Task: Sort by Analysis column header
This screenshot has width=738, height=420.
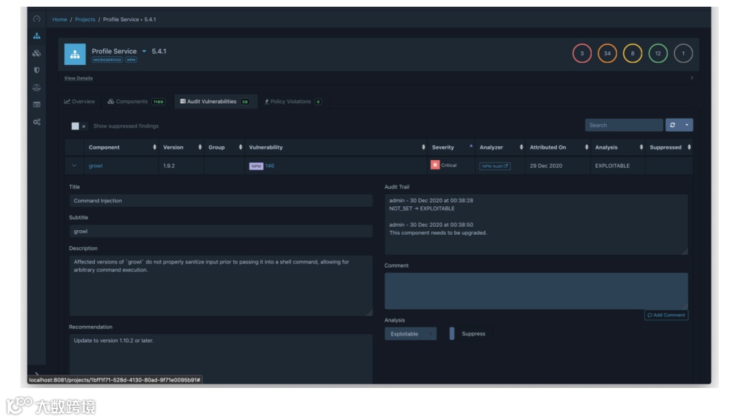Action: 618,148
